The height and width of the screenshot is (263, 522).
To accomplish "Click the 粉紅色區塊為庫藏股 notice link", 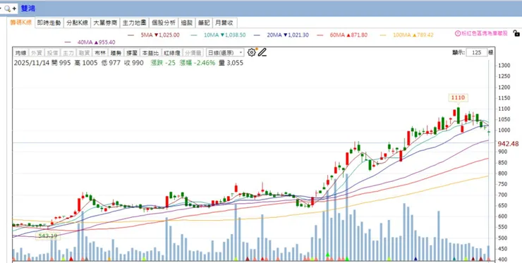I will [485, 33].
